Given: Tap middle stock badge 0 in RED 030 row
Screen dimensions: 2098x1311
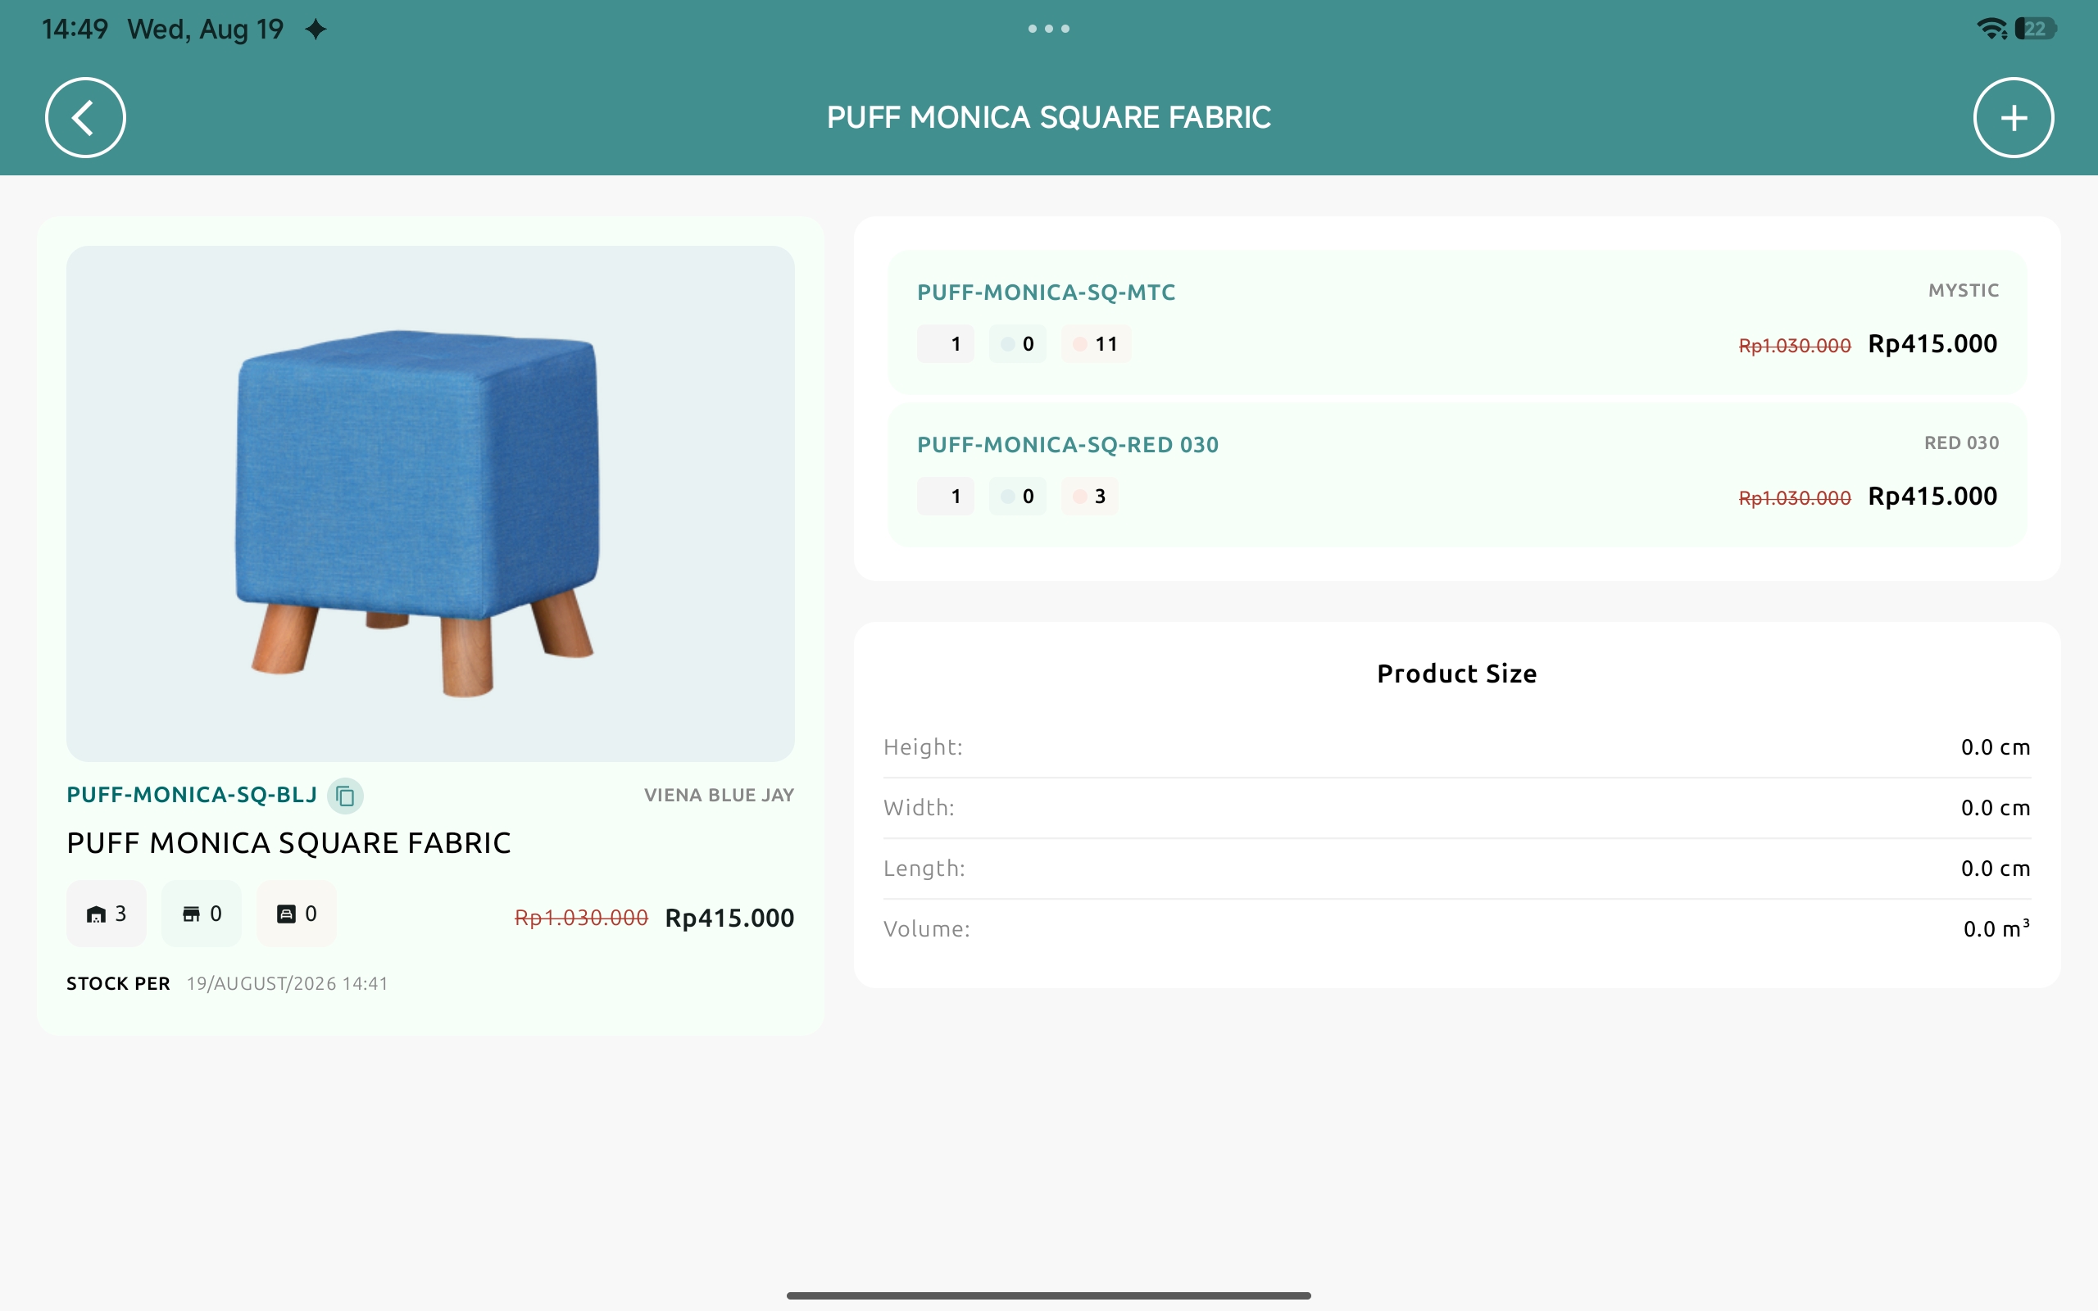Looking at the screenshot, I should [1017, 497].
